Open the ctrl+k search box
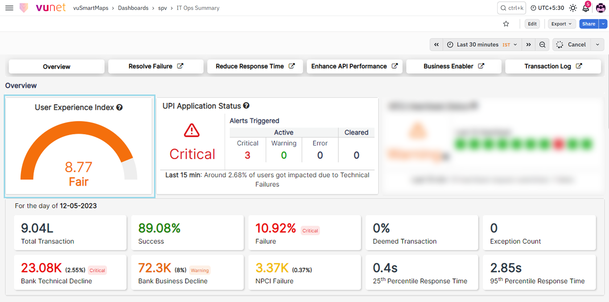The image size is (609, 302). [512, 8]
